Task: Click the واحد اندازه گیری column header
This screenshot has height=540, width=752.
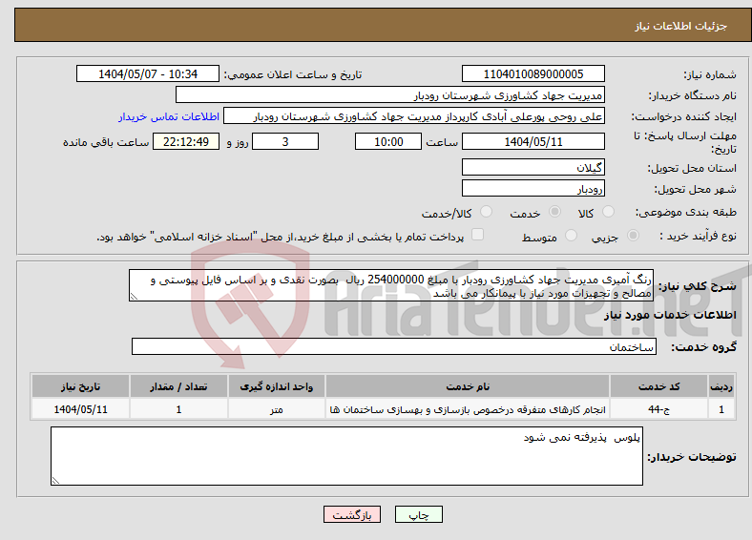Action: 276,386
